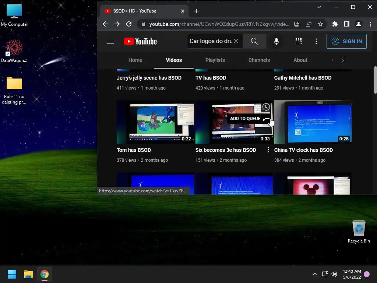
Task: Select the My Computer desktop icon
Action: click(14, 15)
